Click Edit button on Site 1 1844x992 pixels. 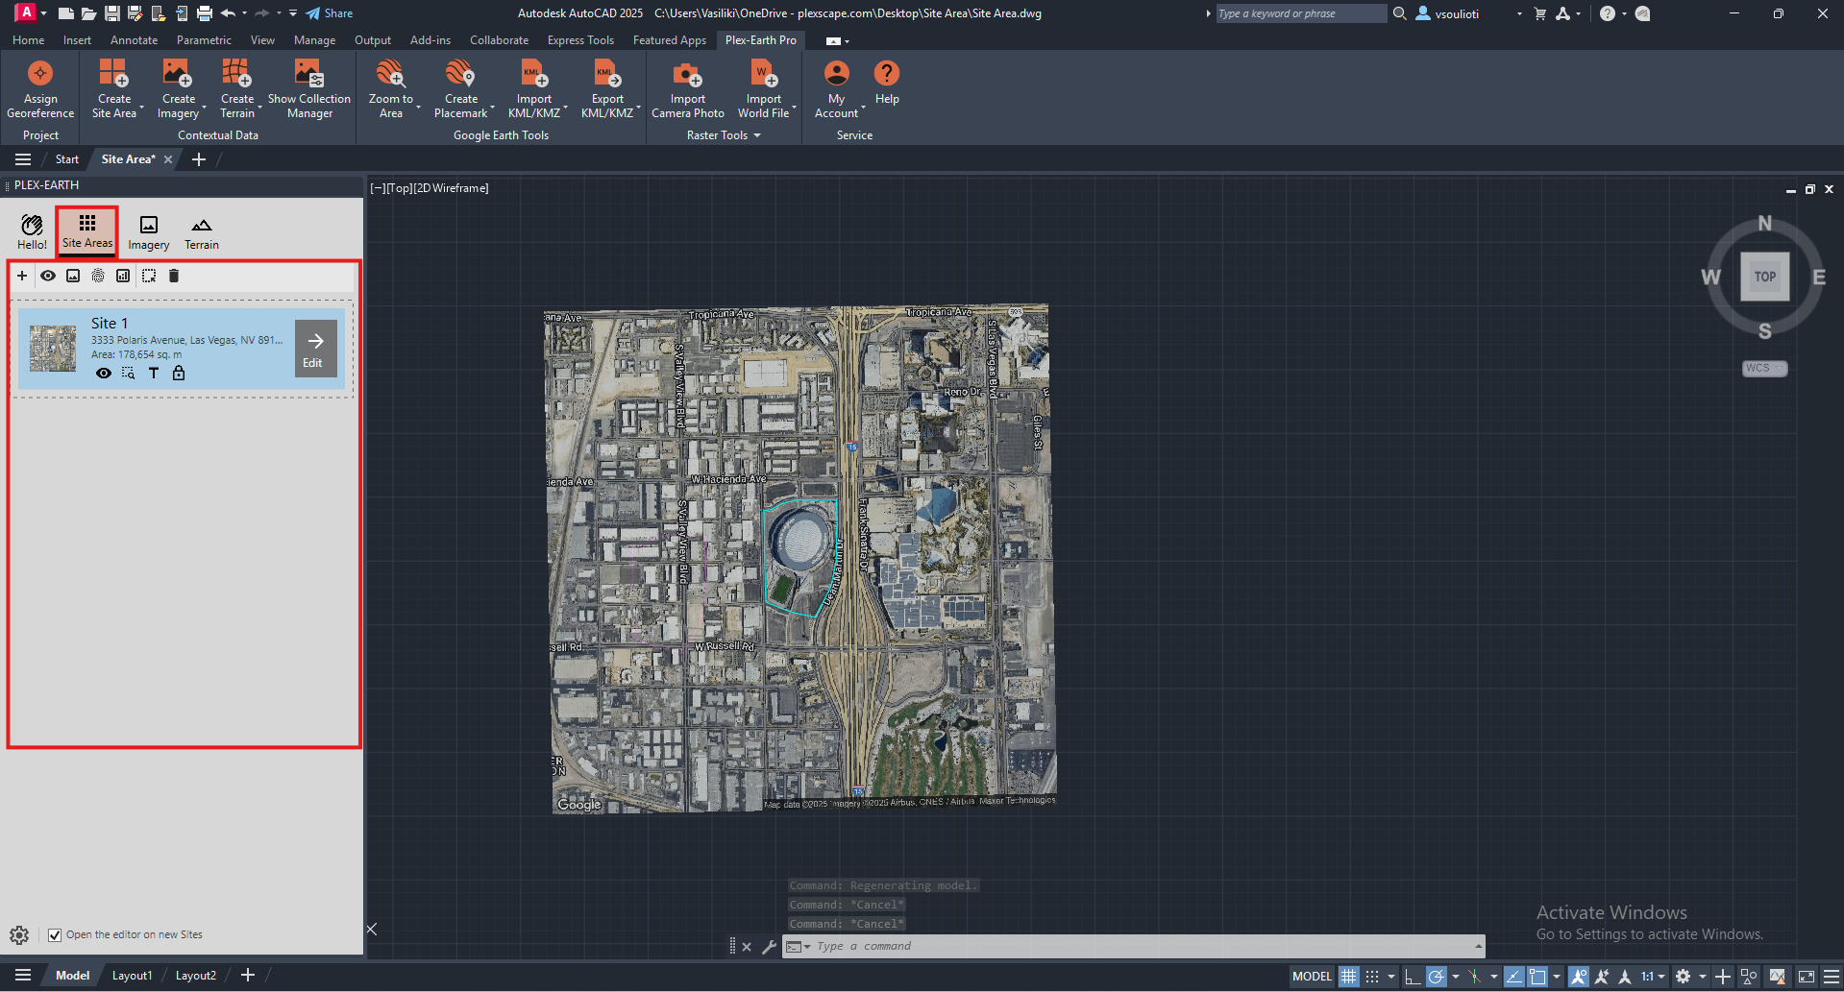click(315, 349)
